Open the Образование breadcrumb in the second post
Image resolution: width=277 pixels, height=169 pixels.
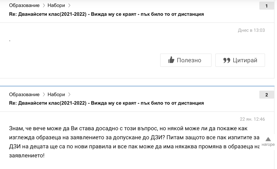tap(24, 94)
